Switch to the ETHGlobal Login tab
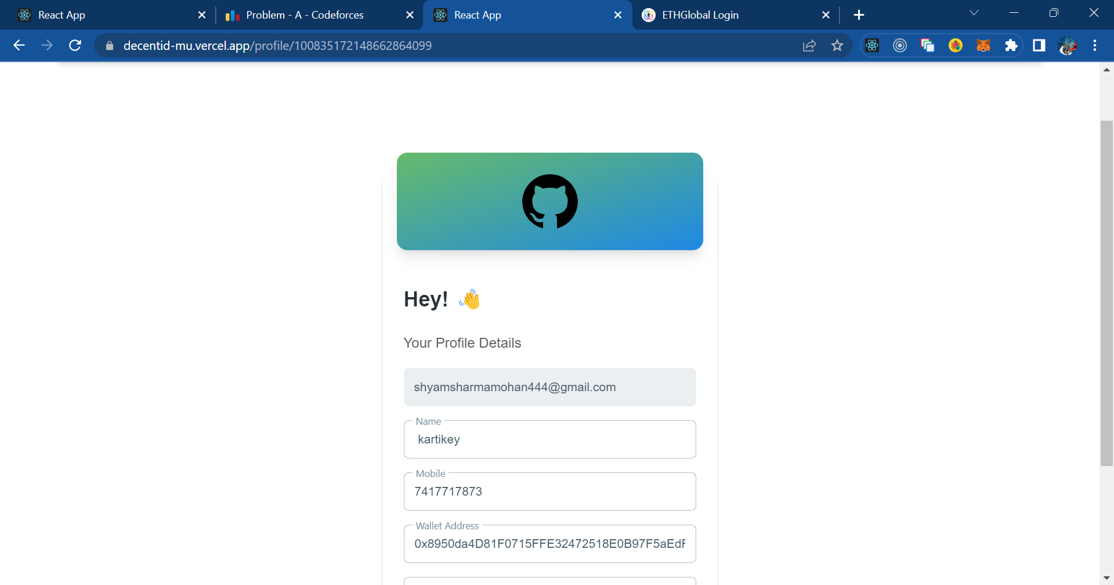Screen dimensions: 1114x585 [735, 15]
